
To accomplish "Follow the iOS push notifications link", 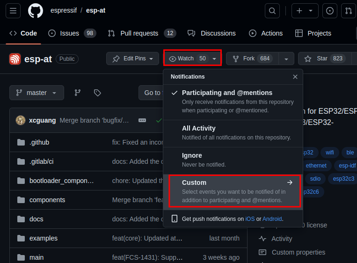I will point(250,219).
